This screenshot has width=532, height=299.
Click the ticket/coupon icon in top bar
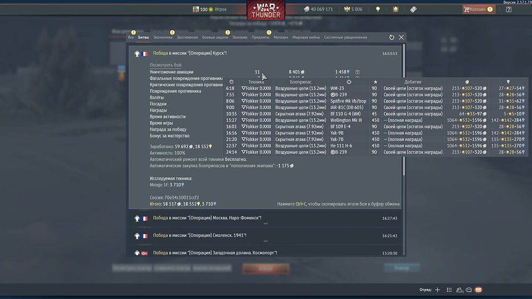coord(413,10)
